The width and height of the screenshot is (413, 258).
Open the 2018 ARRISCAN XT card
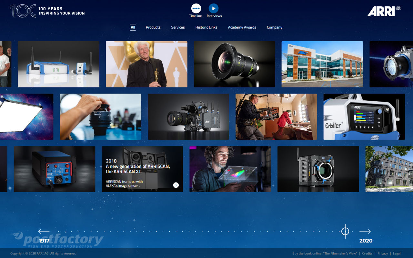point(142,169)
